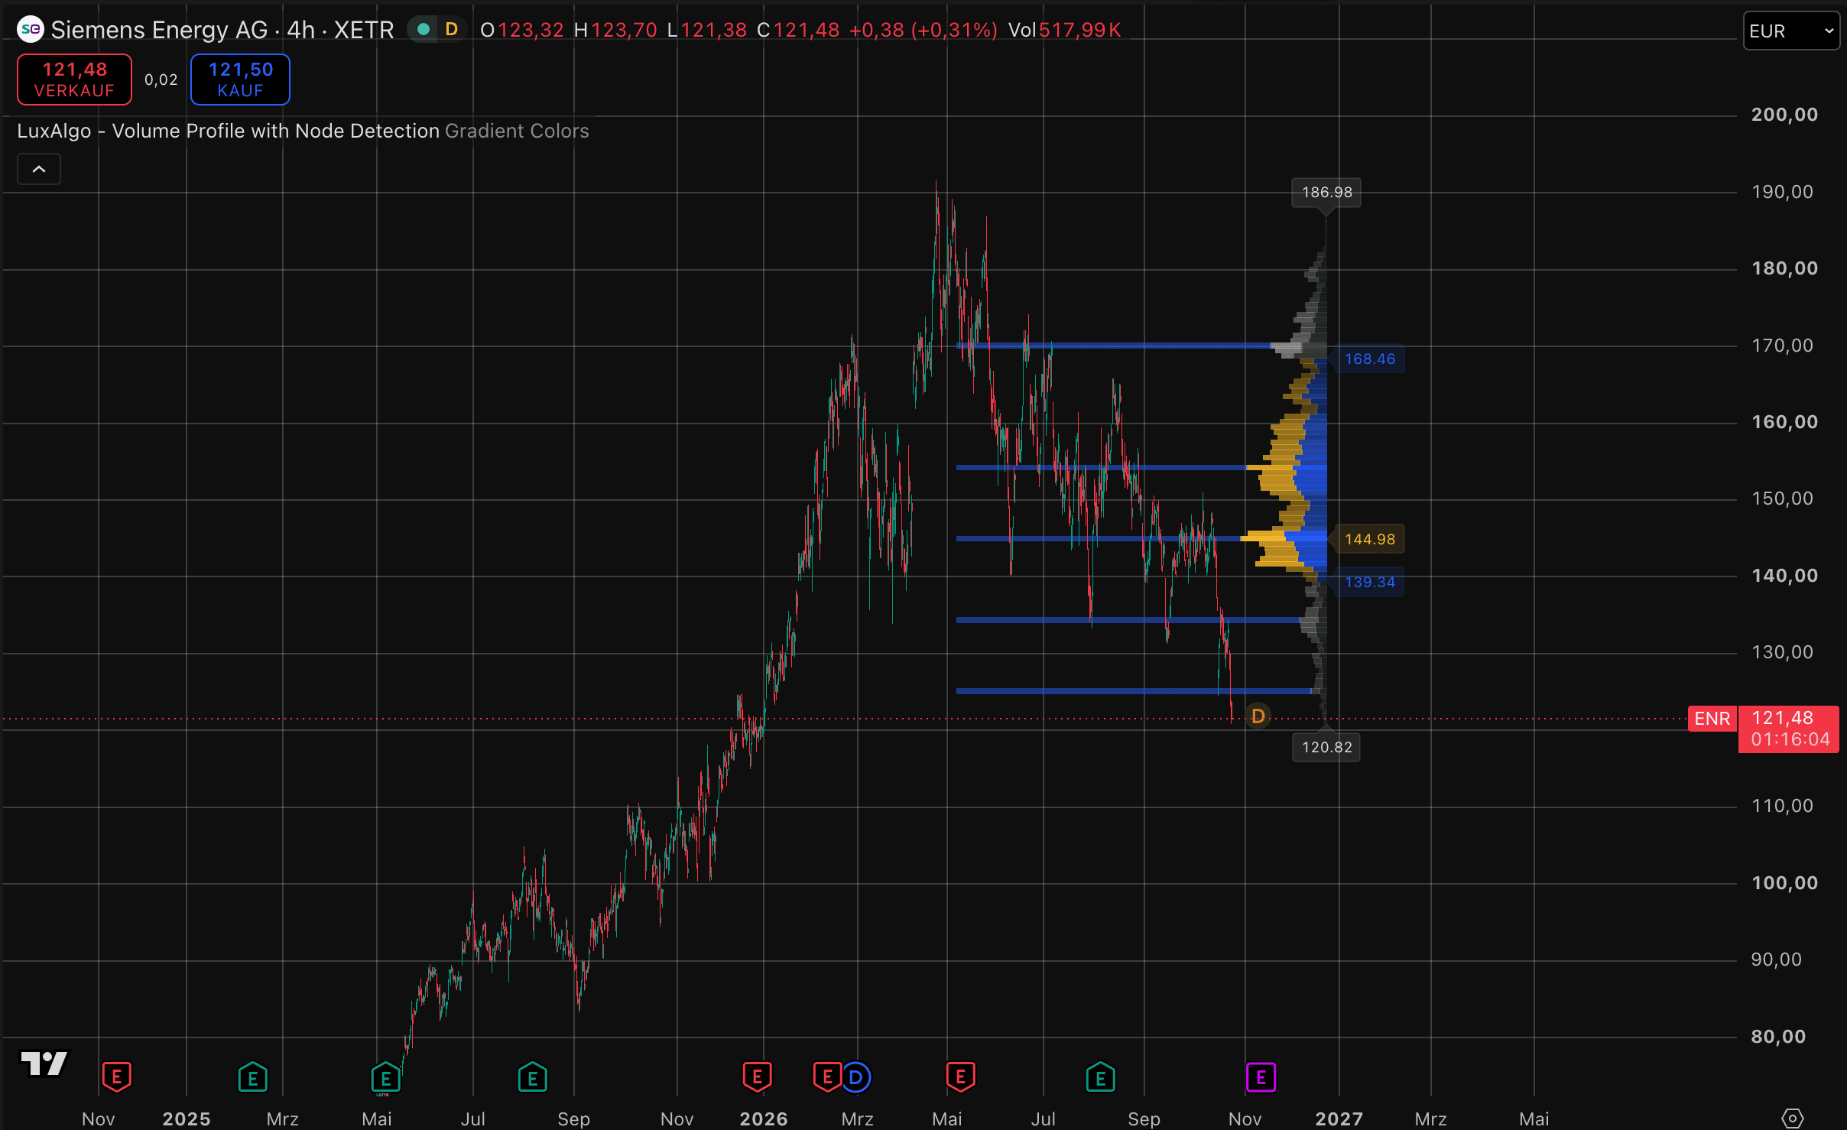Viewport: 1847px width, 1130px height.
Task: Open the red earnings marker near Nov 2024
Action: click(x=117, y=1077)
